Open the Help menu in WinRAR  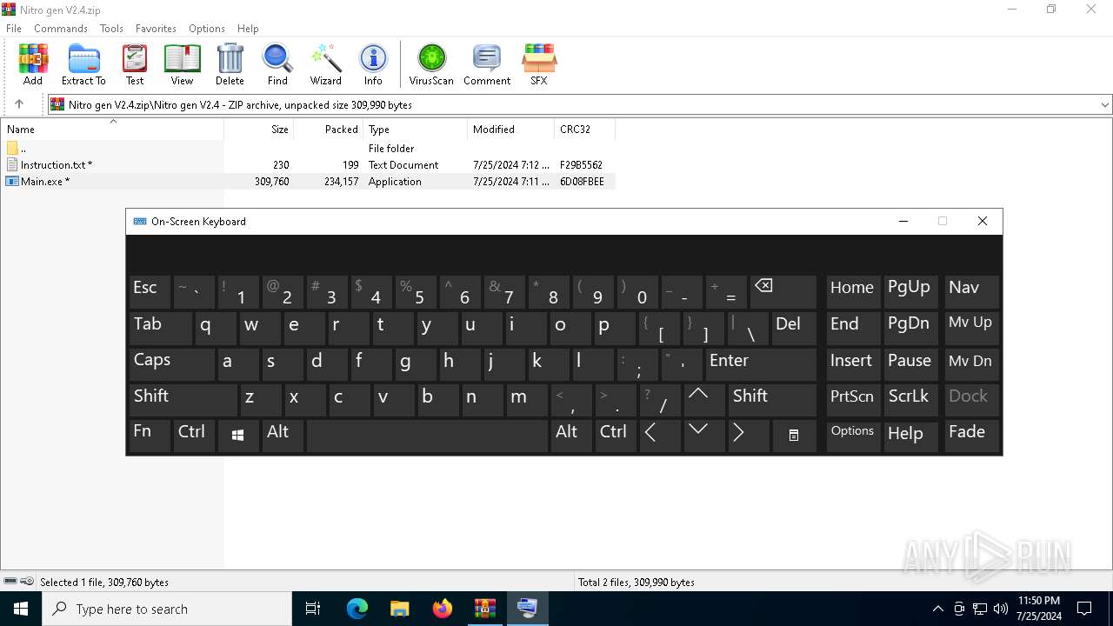tap(248, 28)
